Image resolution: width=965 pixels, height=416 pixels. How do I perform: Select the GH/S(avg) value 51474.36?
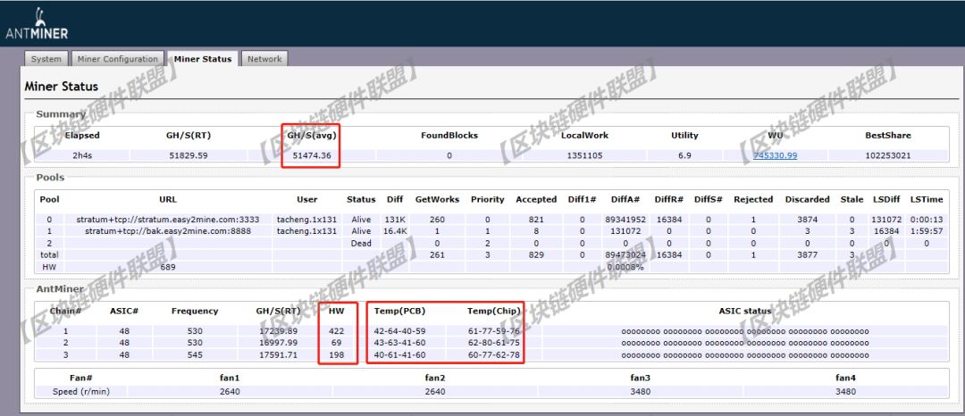pos(312,155)
